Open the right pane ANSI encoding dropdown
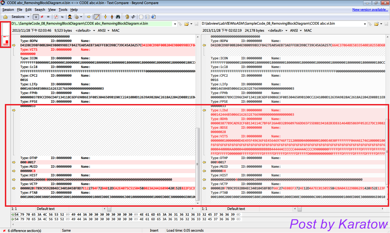The width and height of the screenshot is (390, 233). coord(301,30)
